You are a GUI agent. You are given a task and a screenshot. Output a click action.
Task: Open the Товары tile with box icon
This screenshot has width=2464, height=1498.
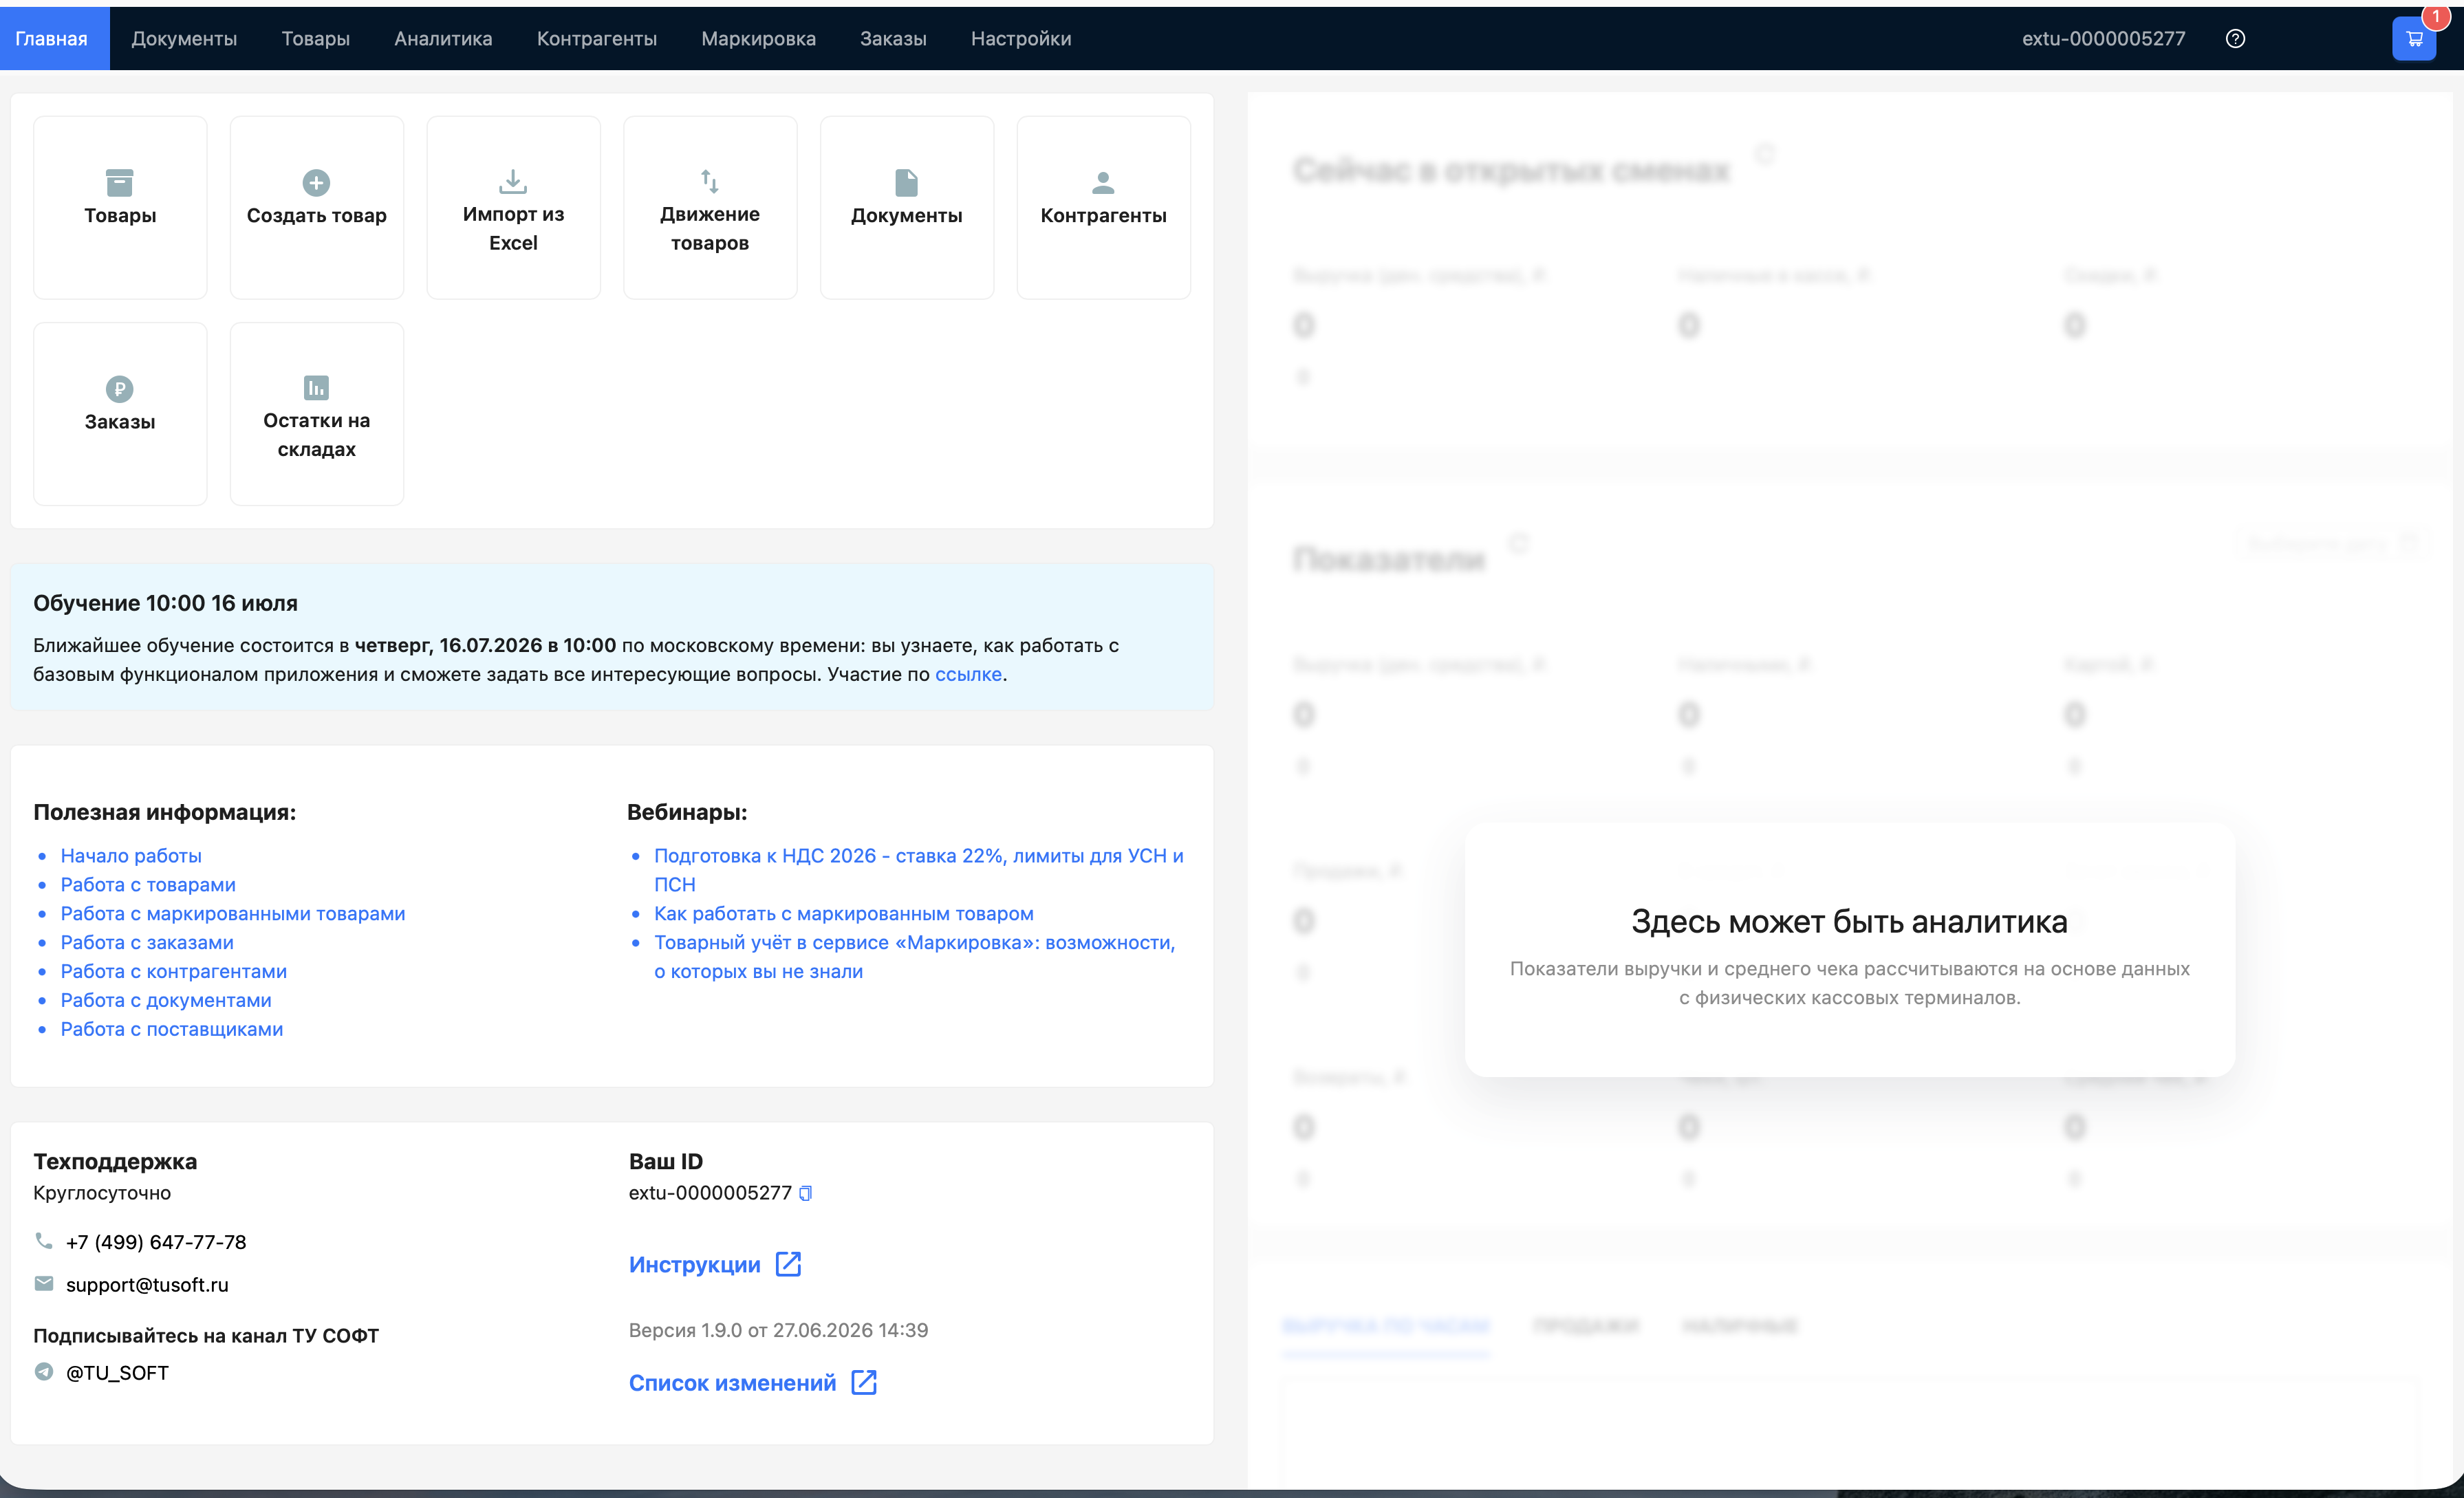tap(120, 207)
